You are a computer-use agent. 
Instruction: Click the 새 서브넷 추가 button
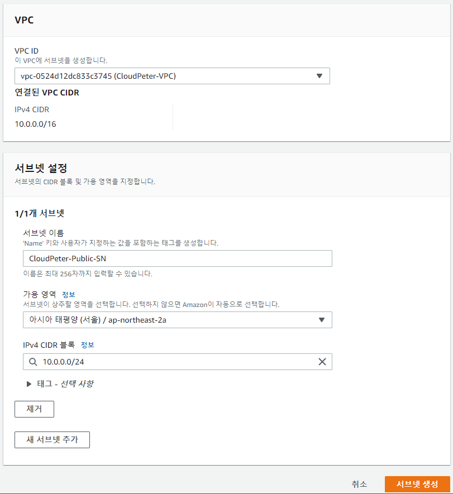pyautogui.click(x=52, y=439)
